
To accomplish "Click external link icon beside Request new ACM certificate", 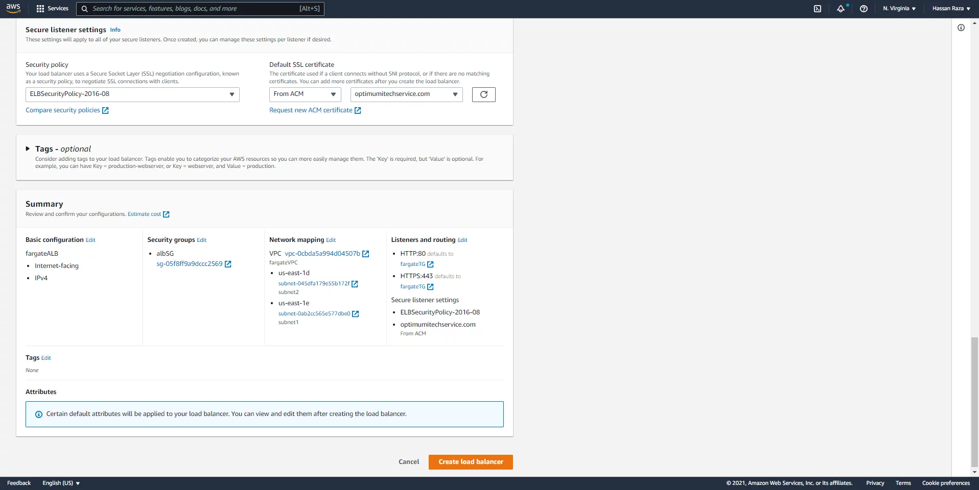I will coord(358,110).
